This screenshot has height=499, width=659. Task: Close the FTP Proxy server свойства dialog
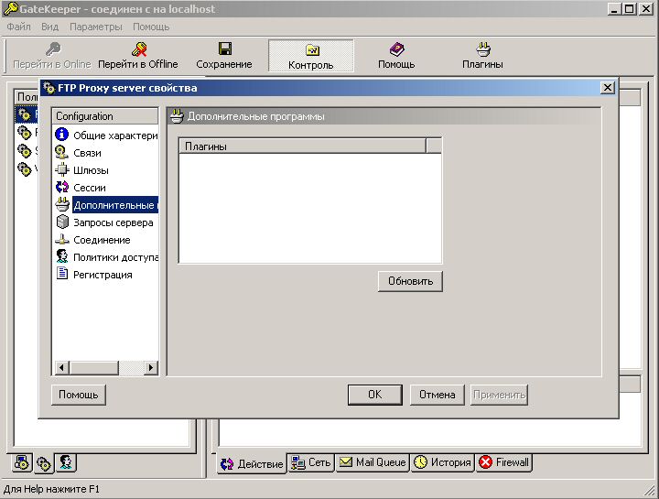(x=608, y=88)
